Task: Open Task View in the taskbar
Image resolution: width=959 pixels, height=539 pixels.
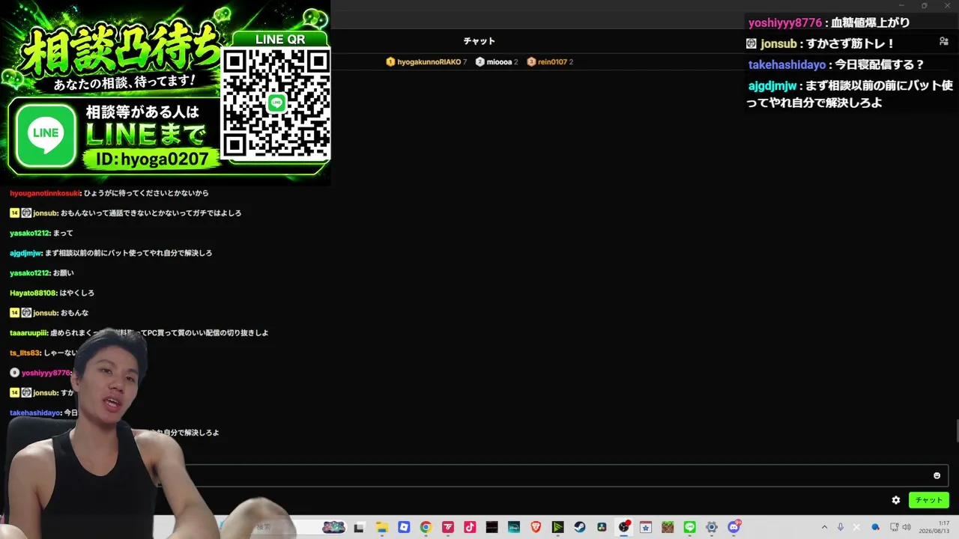Action: click(359, 527)
